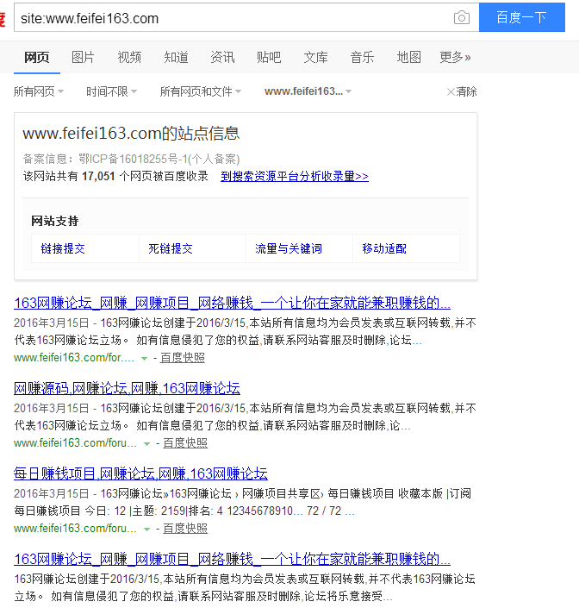The image size is (579, 608).
Task: Open the 地图 tab
Action: pyautogui.click(x=408, y=58)
